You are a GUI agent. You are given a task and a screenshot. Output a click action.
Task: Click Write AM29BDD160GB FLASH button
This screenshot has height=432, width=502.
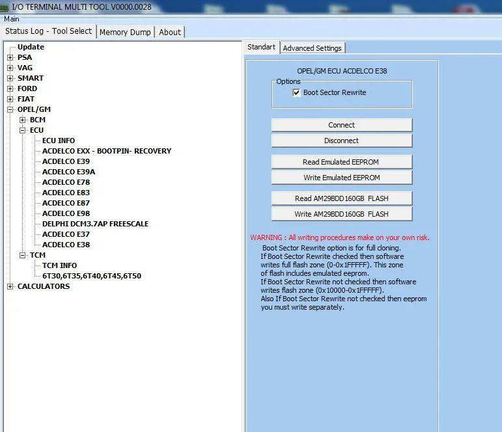(341, 214)
